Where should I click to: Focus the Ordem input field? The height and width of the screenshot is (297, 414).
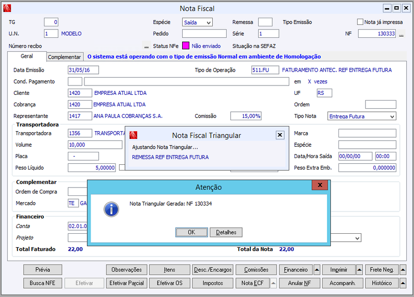tap(381, 105)
